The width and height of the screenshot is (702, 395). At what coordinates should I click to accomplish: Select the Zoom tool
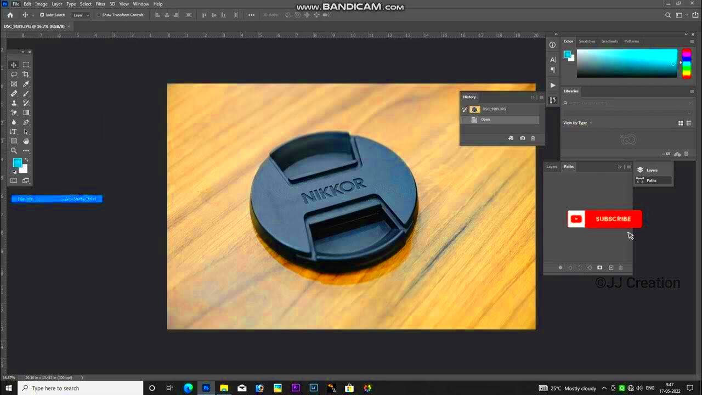[14, 151]
